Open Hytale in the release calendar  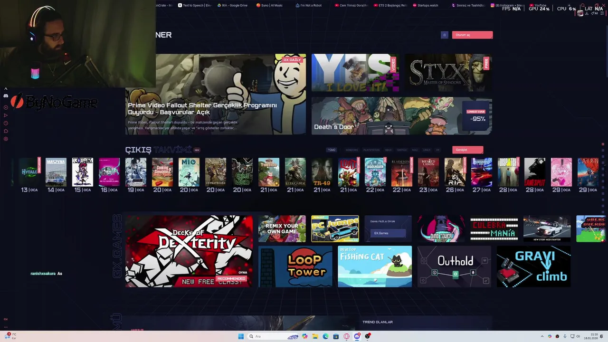click(29, 172)
